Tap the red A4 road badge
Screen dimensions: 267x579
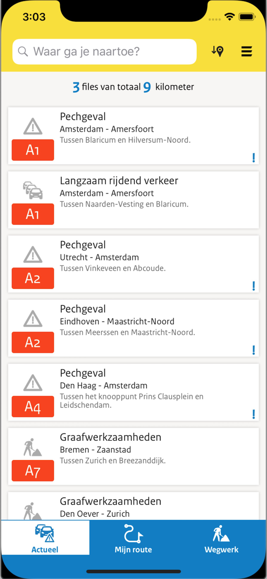pos(33,406)
